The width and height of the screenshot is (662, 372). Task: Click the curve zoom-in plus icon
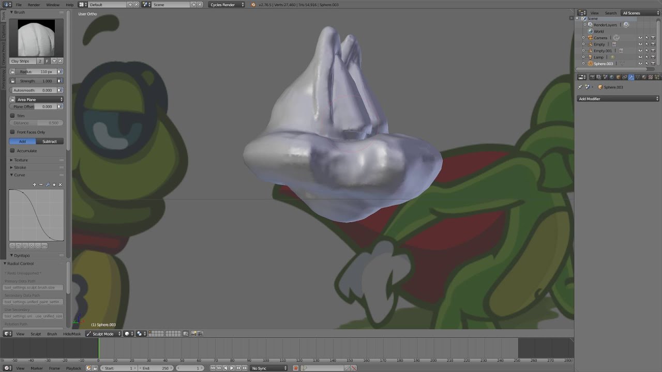[x=35, y=184]
